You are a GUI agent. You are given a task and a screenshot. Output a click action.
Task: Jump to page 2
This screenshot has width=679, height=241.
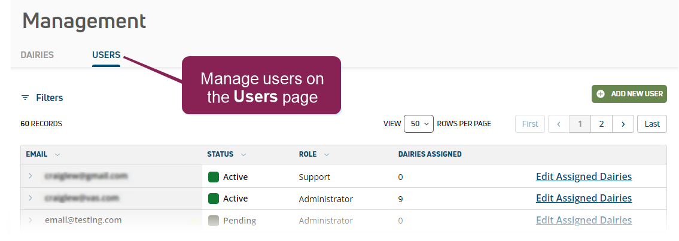tap(601, 124)
